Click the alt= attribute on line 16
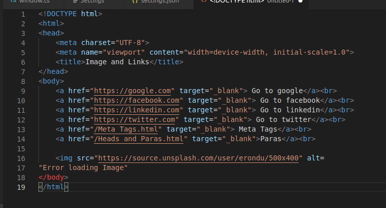The image size is (386, 208). (316, 158)
